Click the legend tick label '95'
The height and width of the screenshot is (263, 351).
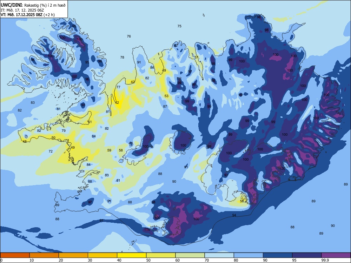pos(294,260)
